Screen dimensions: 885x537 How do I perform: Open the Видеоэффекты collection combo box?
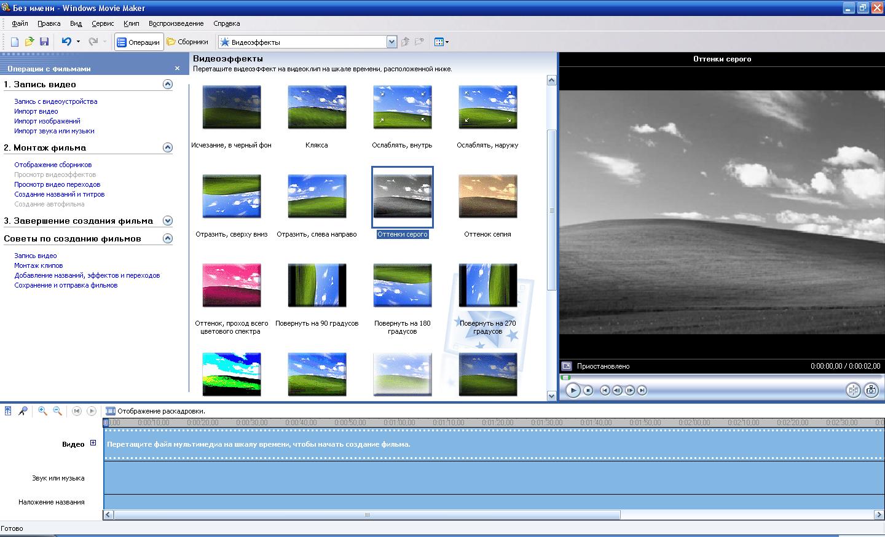pyautogui.click(x=307, y=42)
